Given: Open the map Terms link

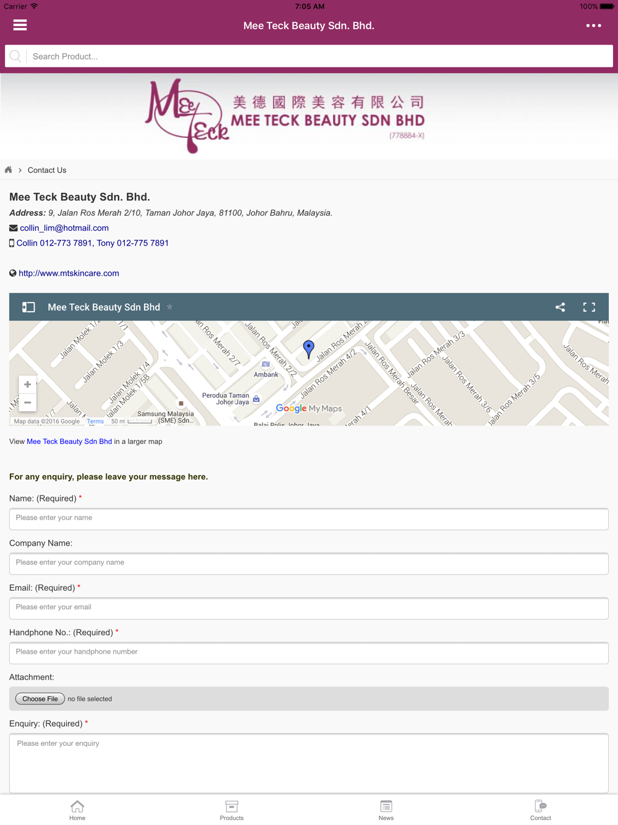Looking at the screenshot, I should click(95, 421).
